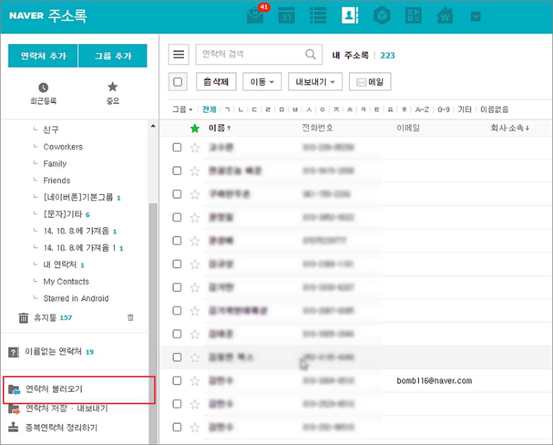The width and height of the screenshot is (553, 445).
Task: Click the sidebar scrollbar up arrow
Action: [153, 126]
